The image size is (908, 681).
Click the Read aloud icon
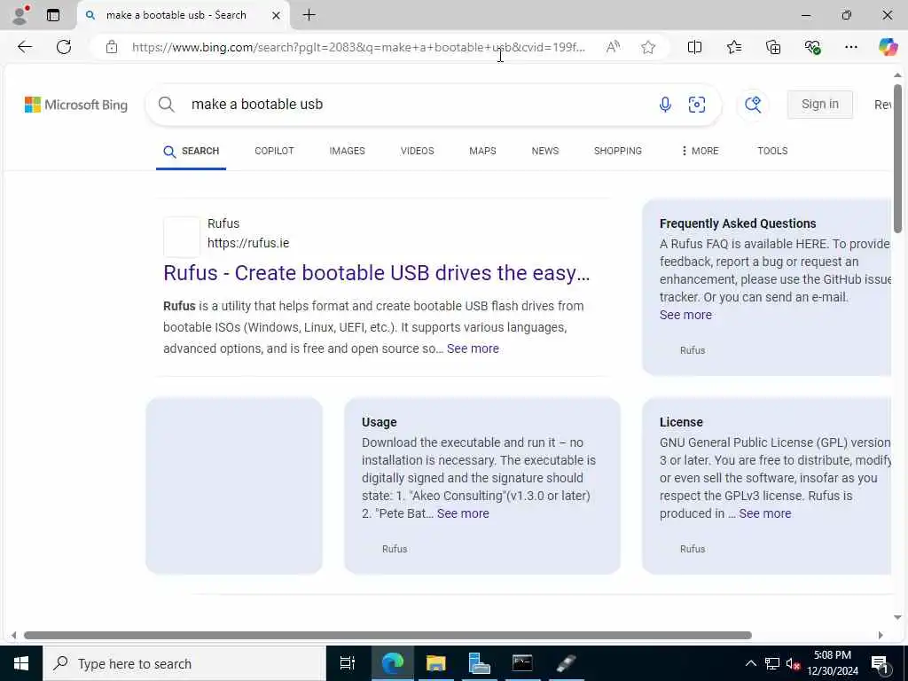(613, 47)
